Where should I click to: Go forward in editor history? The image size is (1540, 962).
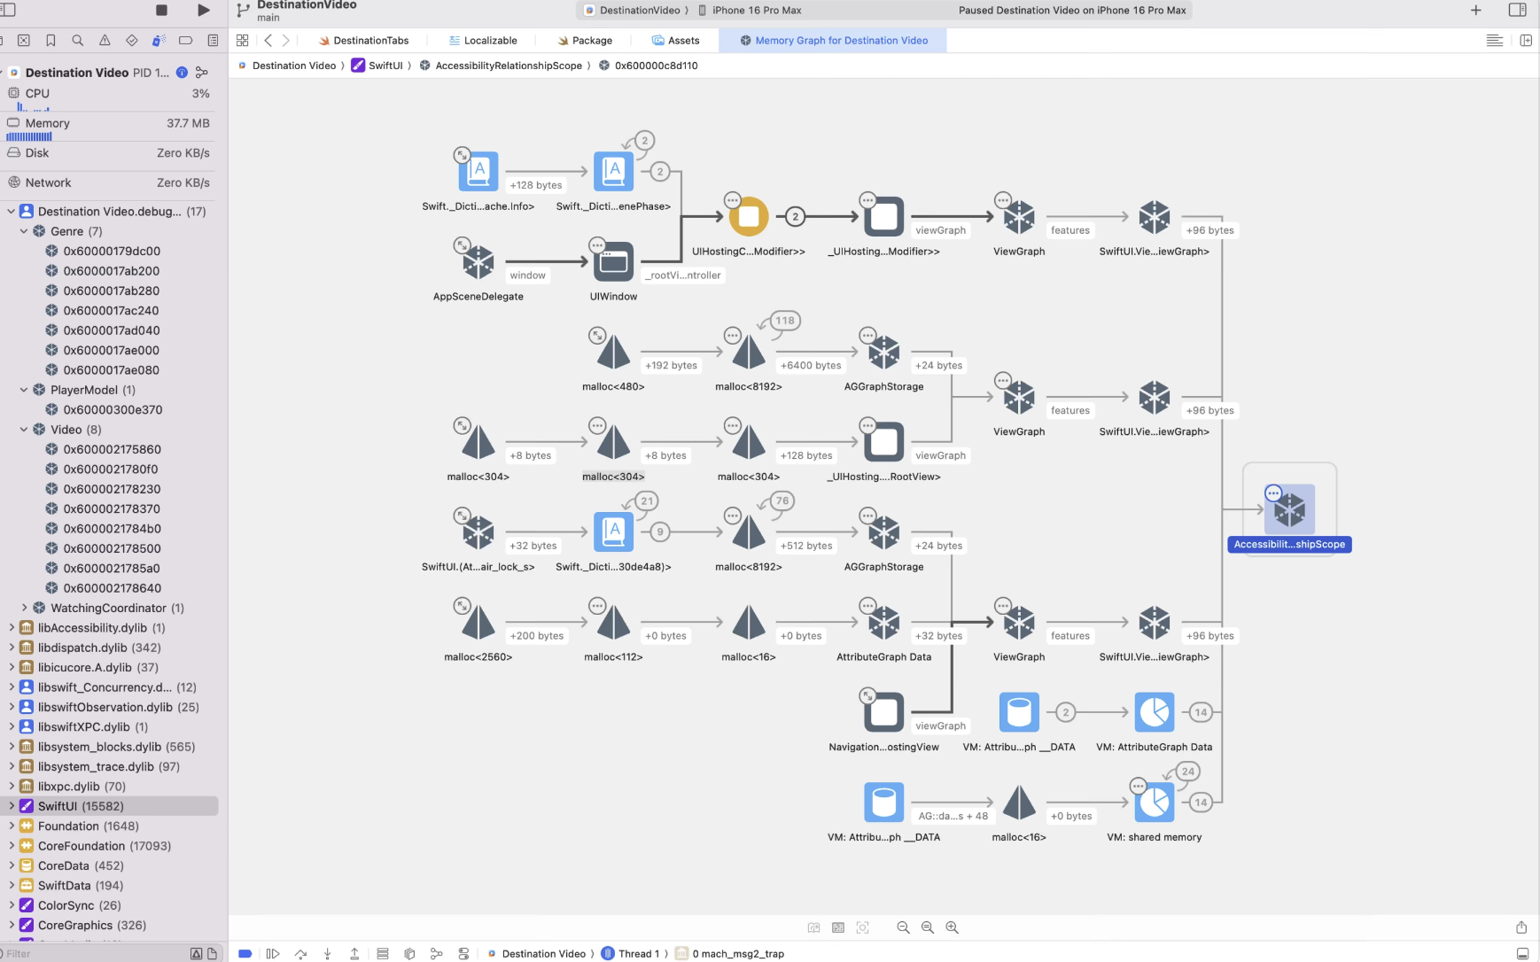(285, 41)
